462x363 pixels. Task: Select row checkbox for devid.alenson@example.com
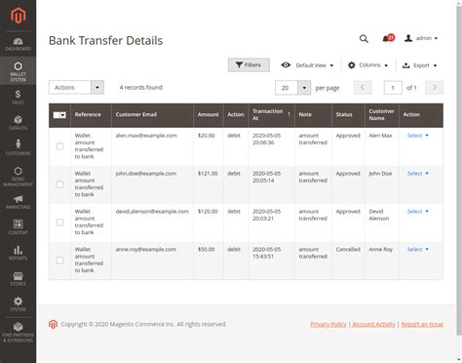[59, 222]
